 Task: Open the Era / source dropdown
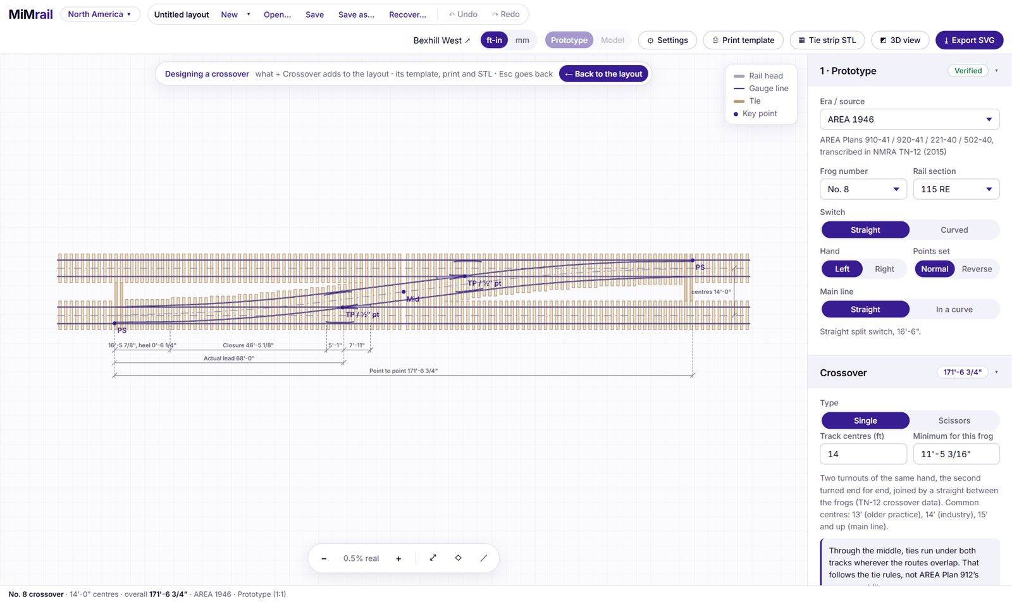click(910, 119)
